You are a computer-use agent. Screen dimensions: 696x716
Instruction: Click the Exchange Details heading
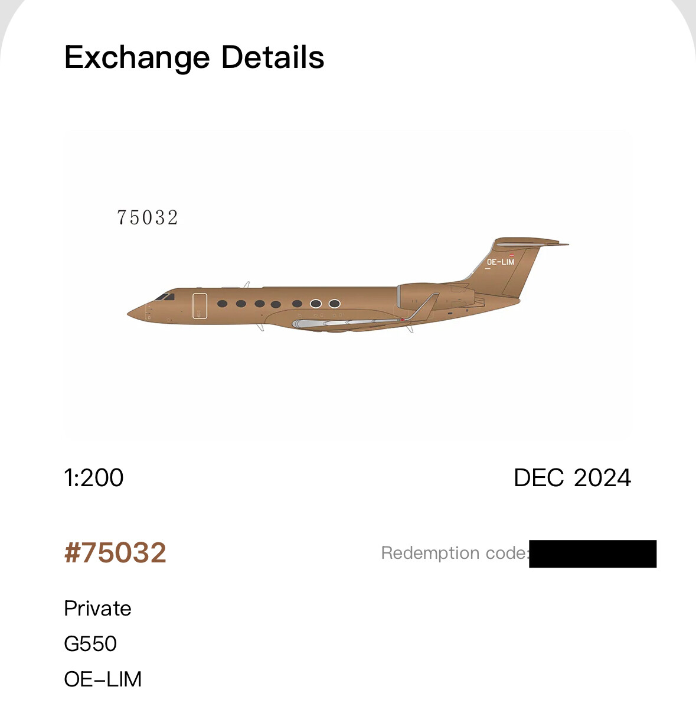pos(194,57)
